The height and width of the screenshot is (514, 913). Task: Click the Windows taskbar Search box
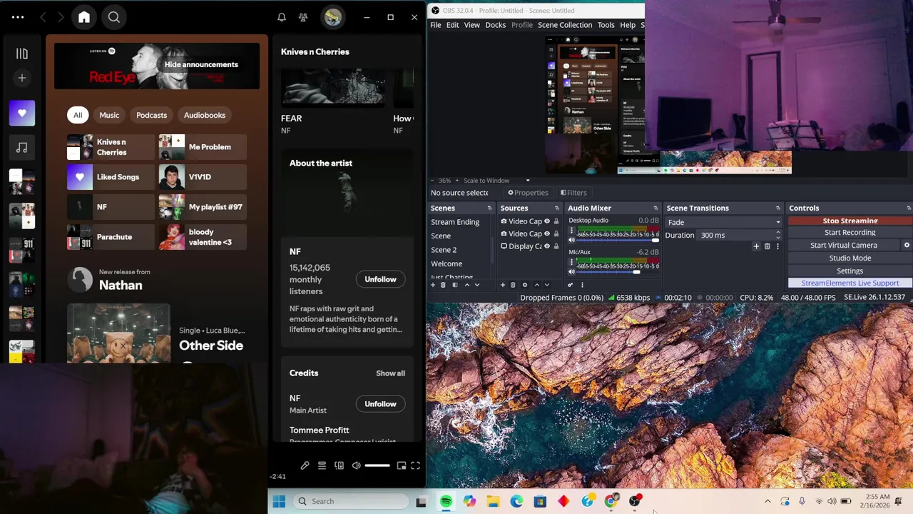pyautogui.click(x=351, y=501)
